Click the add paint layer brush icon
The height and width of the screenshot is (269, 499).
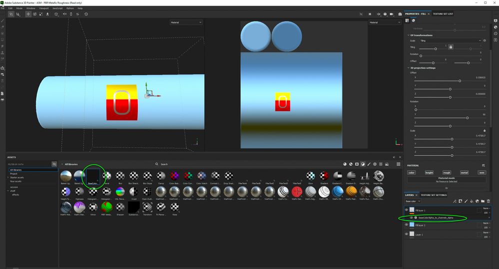tap(466, 201)
